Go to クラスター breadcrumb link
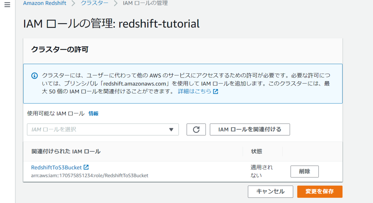 [x=94, y=3]
